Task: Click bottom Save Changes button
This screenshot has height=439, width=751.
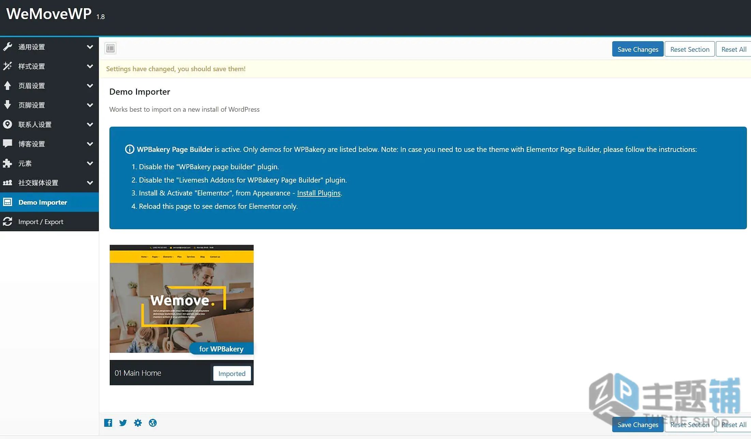Action: tap(637, 424)
